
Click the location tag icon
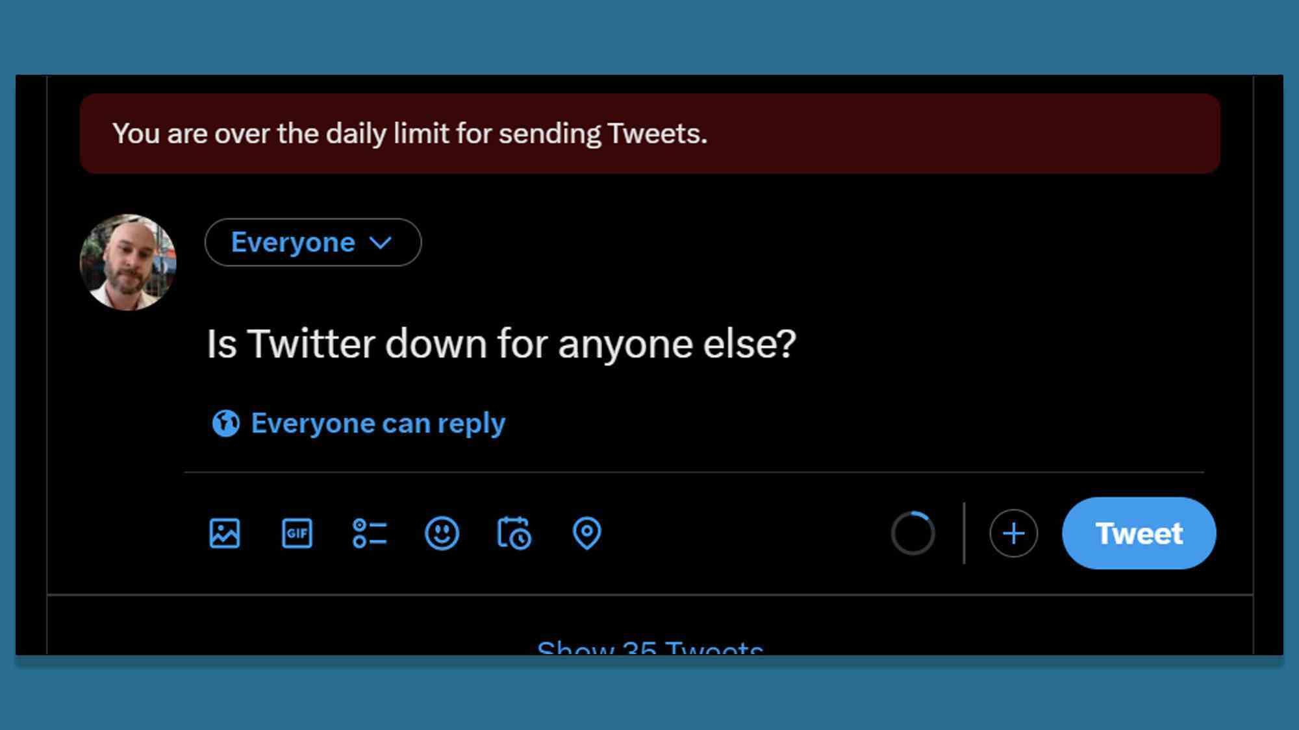click(588, 532)
